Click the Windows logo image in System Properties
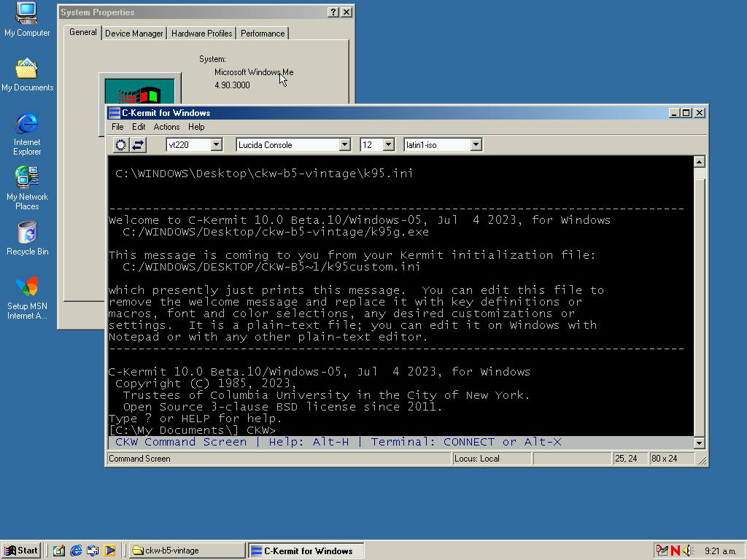 (x=140, y=90)
